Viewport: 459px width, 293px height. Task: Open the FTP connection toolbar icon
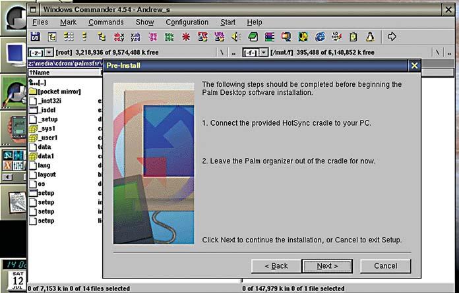click(203, 37)
